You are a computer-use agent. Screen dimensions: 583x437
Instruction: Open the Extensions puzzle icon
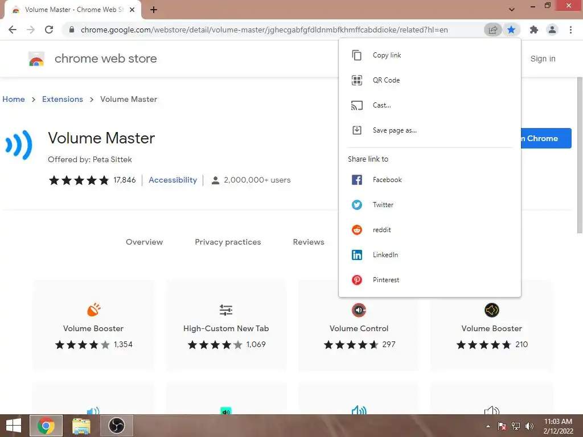point(534,30)
